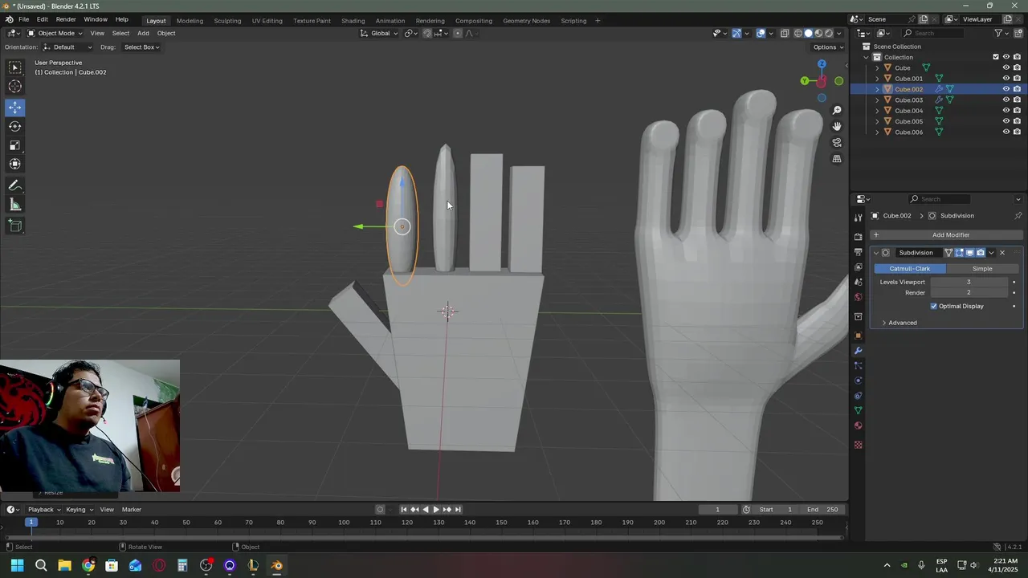Open the Modeling workspace tab

pos(190,20)
